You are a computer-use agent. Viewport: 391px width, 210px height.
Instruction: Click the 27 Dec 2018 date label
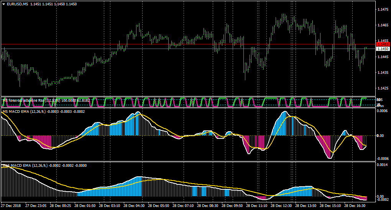pyautogui.click(x=11, y=206)
